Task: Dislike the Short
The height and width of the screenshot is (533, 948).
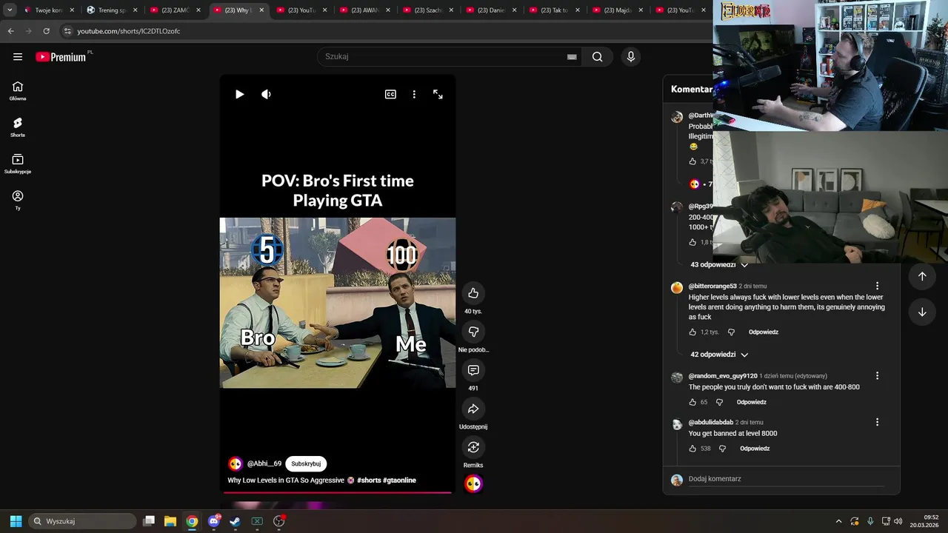Action: (x=473, y=332)
